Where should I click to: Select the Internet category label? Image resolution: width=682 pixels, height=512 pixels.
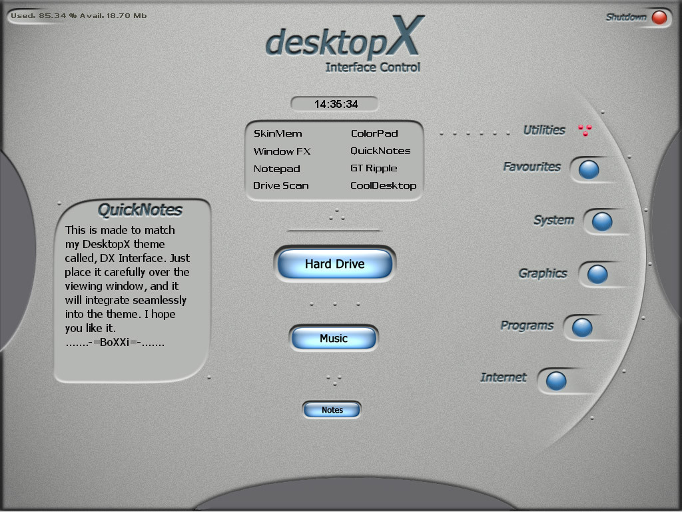504,377
